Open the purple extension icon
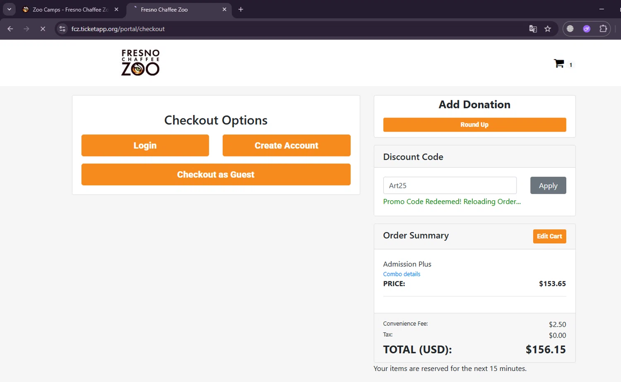This screenshot has width=621, height=382. pyautogui.click(x=587, y=29)
